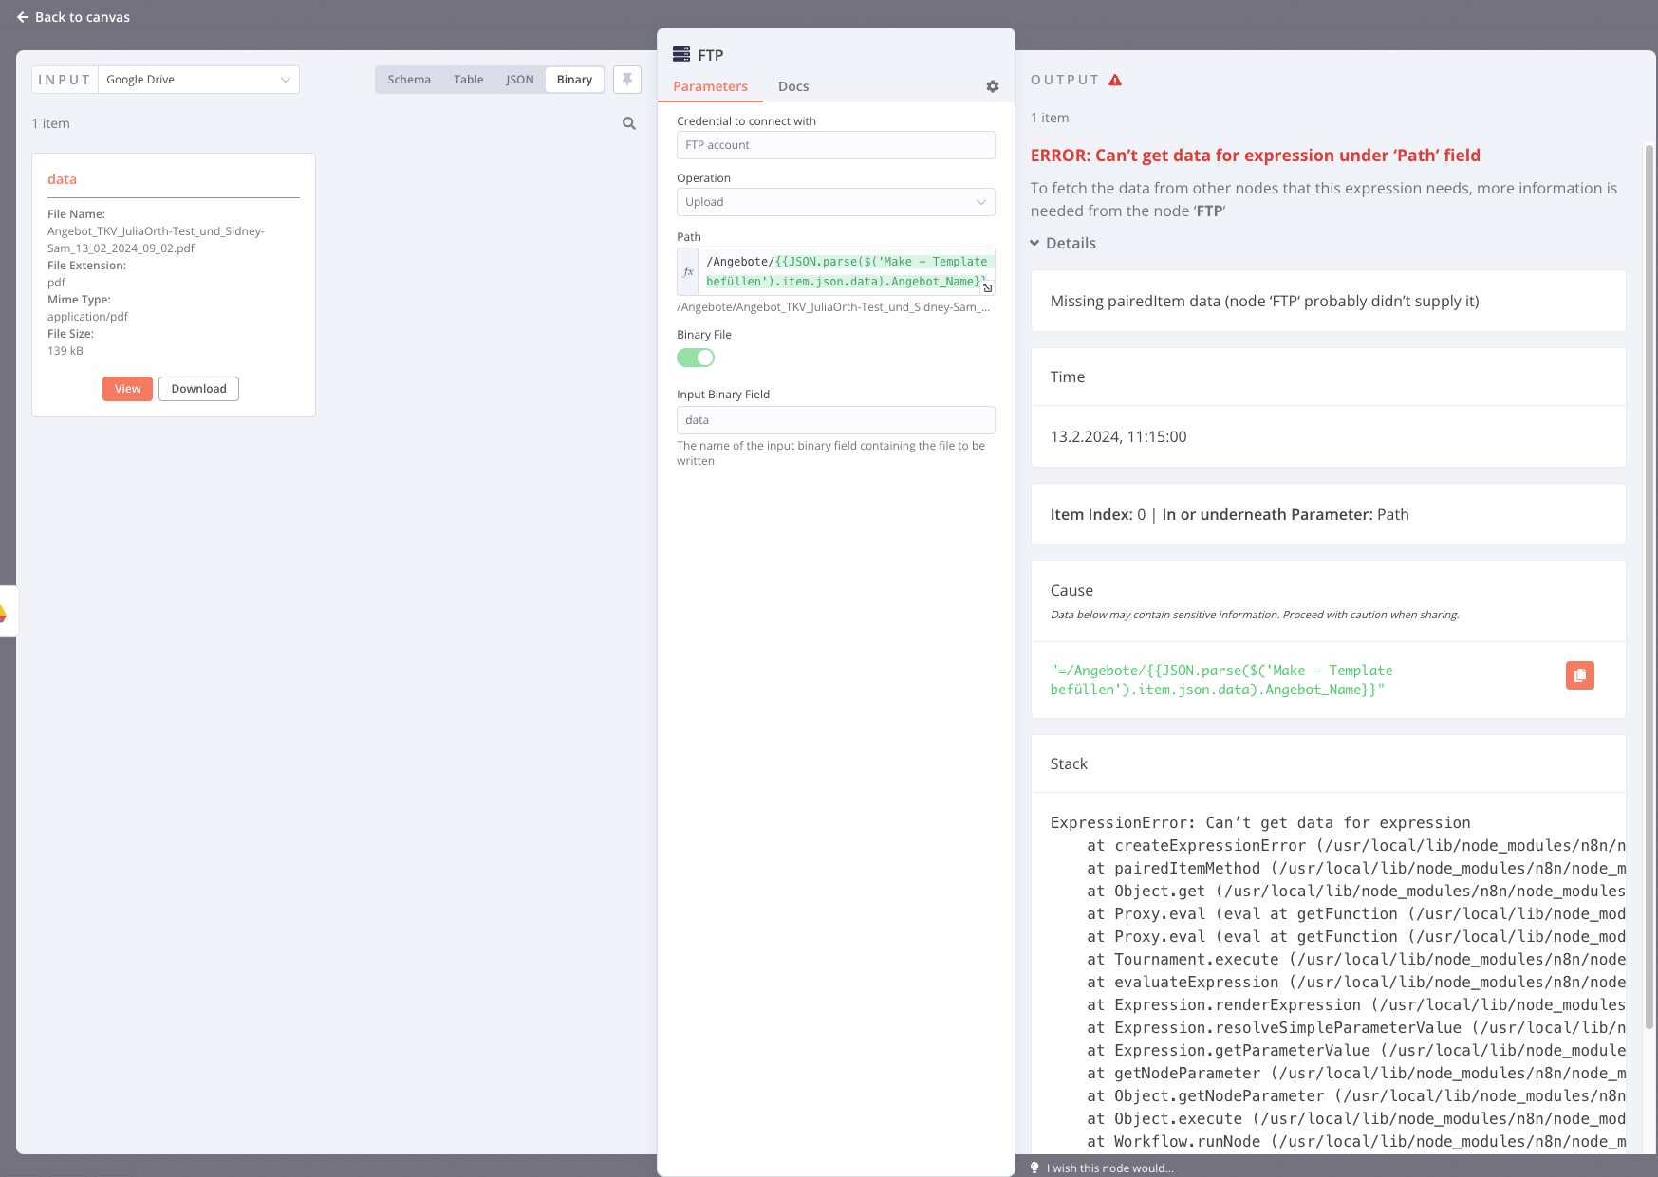The width and height of the screenshot is (1658, 1177).
Task: Open the Operation dropdown set to Upload
Action: coord(835,202)
